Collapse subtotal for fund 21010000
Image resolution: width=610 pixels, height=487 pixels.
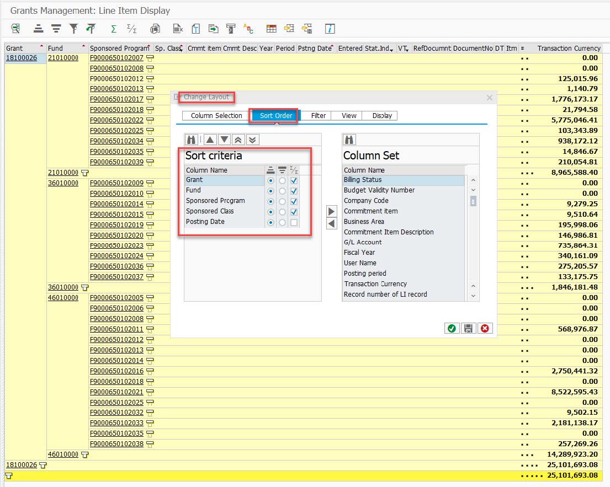pos(85,173)
